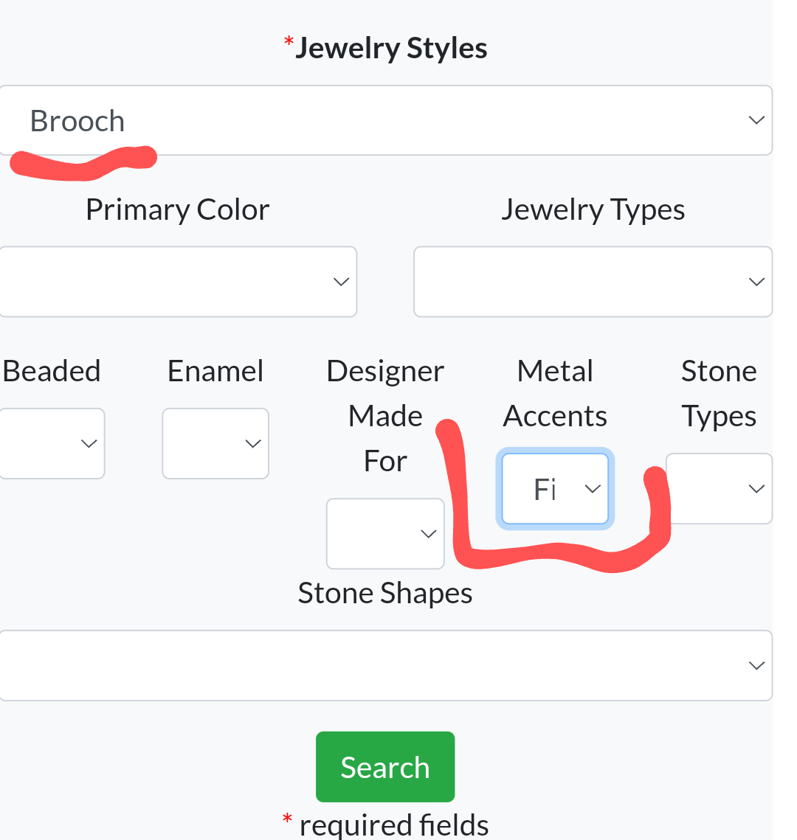The image size is (797, 840).
Task: Click the Primary Color label text
Action: 177,210
